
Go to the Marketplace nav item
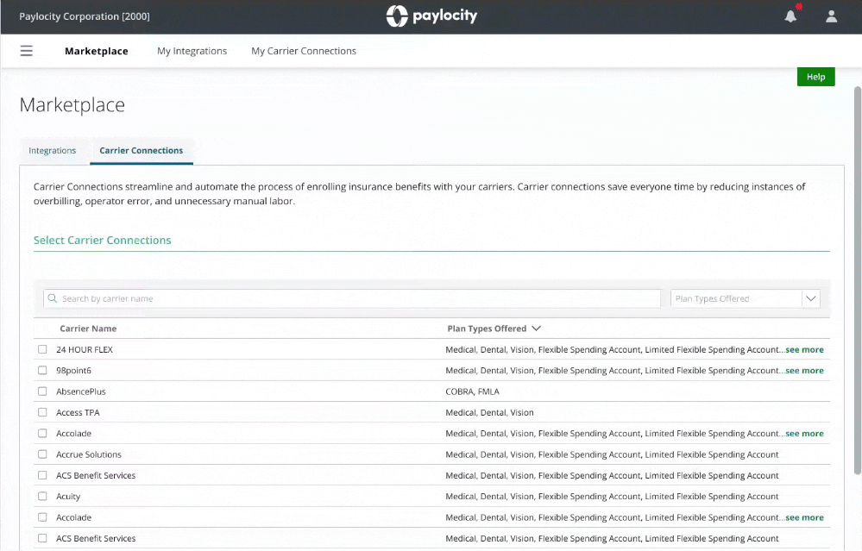[96, 51]
